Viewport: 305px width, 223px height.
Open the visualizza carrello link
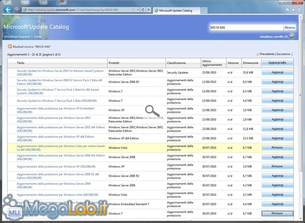click(274, 36)
